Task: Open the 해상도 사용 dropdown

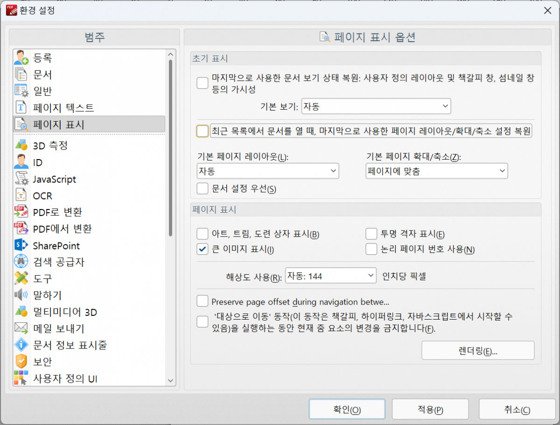Action: click(330, 276)
